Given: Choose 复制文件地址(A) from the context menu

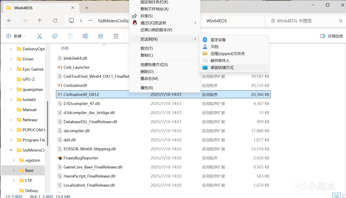Looking at the screenshot, I should 165,9.
